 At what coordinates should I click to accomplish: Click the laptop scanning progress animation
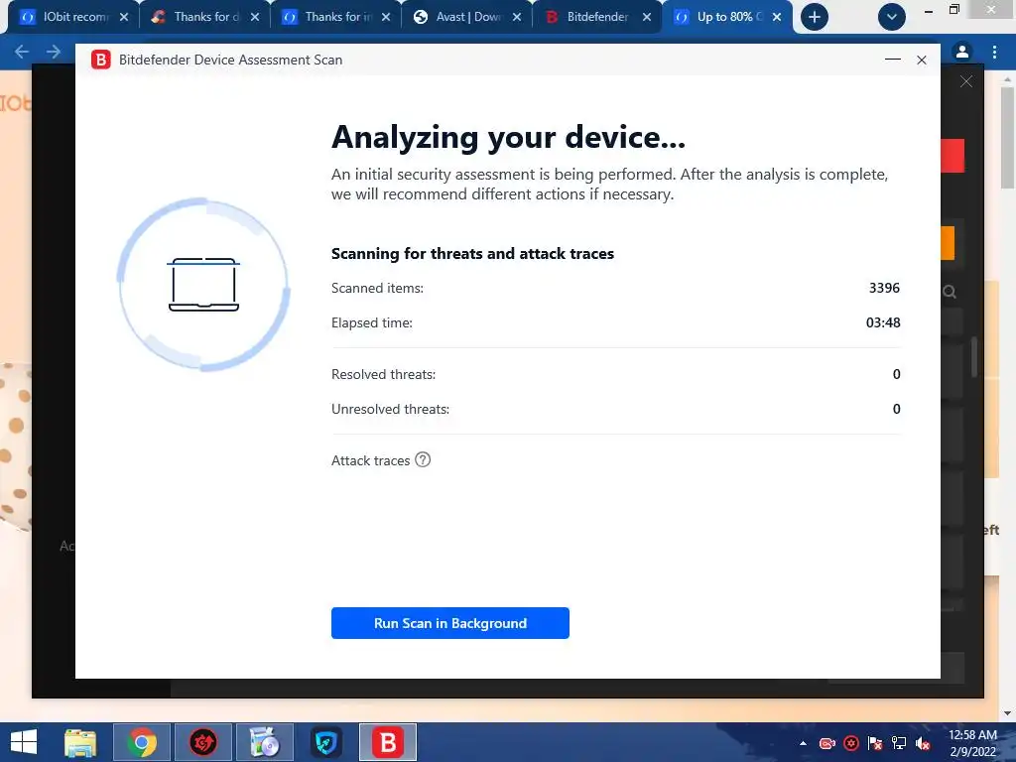(x=203, y=285)
